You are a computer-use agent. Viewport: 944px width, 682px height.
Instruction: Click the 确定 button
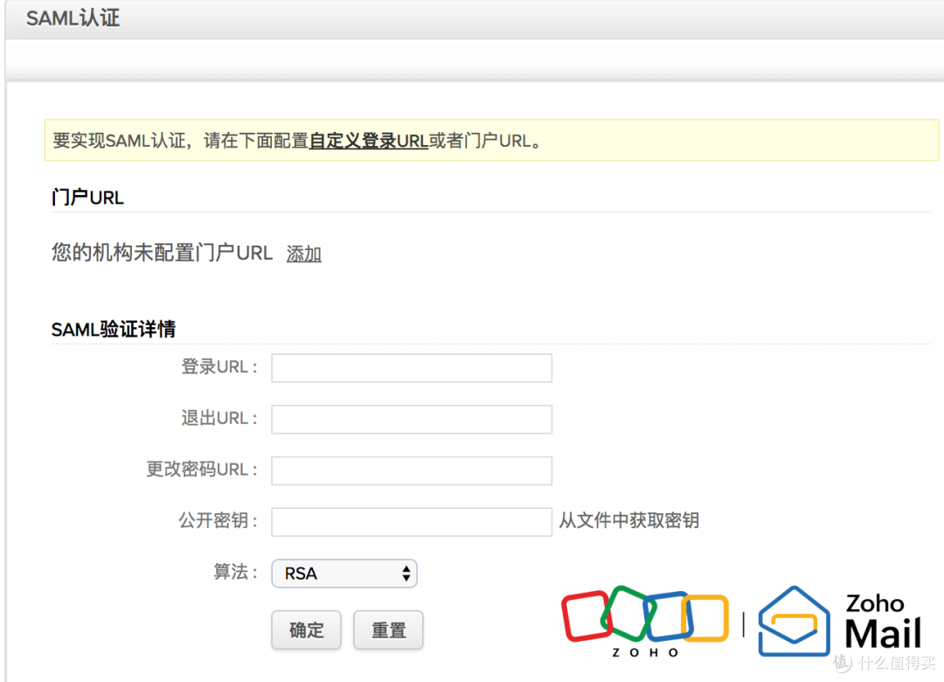[x=307, y=630]
